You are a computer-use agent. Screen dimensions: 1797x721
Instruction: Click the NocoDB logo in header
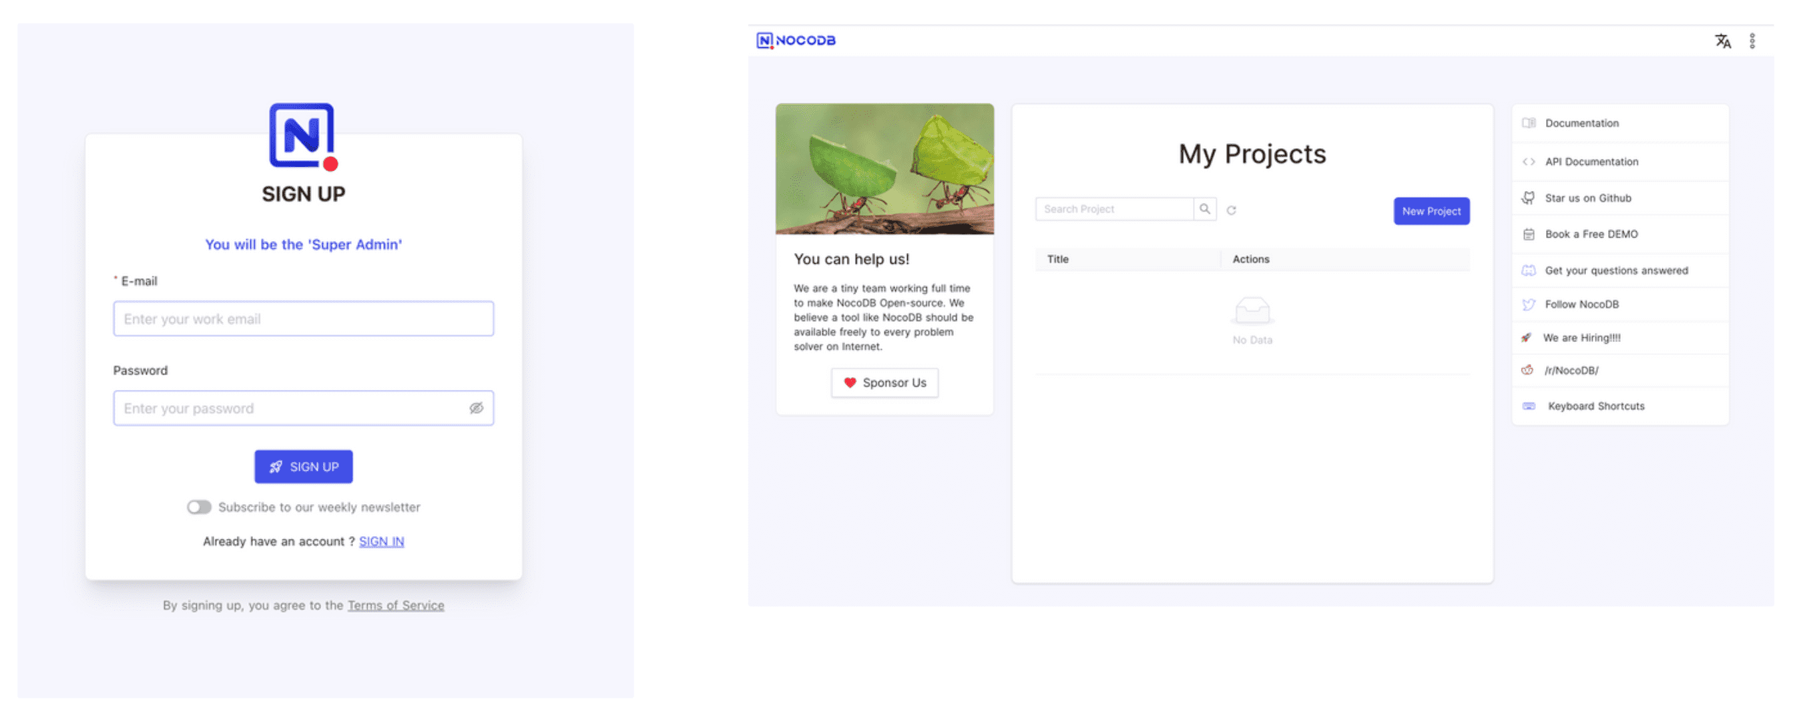point(796,41)
